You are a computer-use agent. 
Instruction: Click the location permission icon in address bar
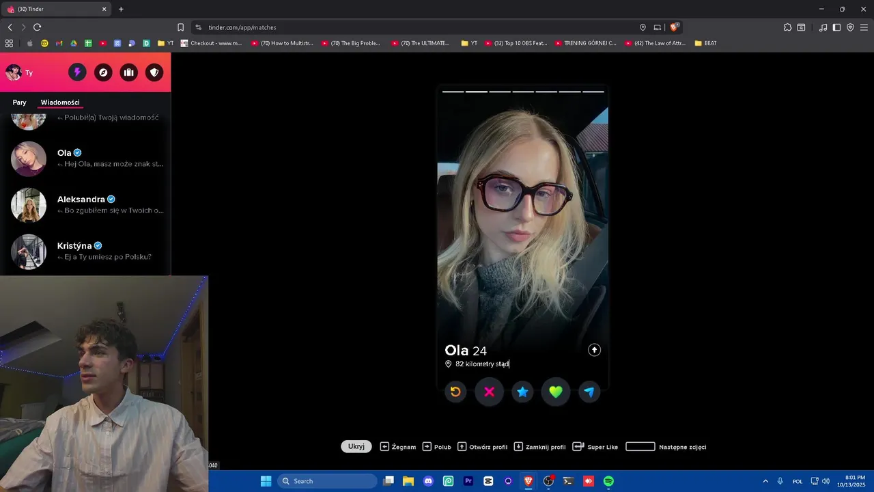643,27
